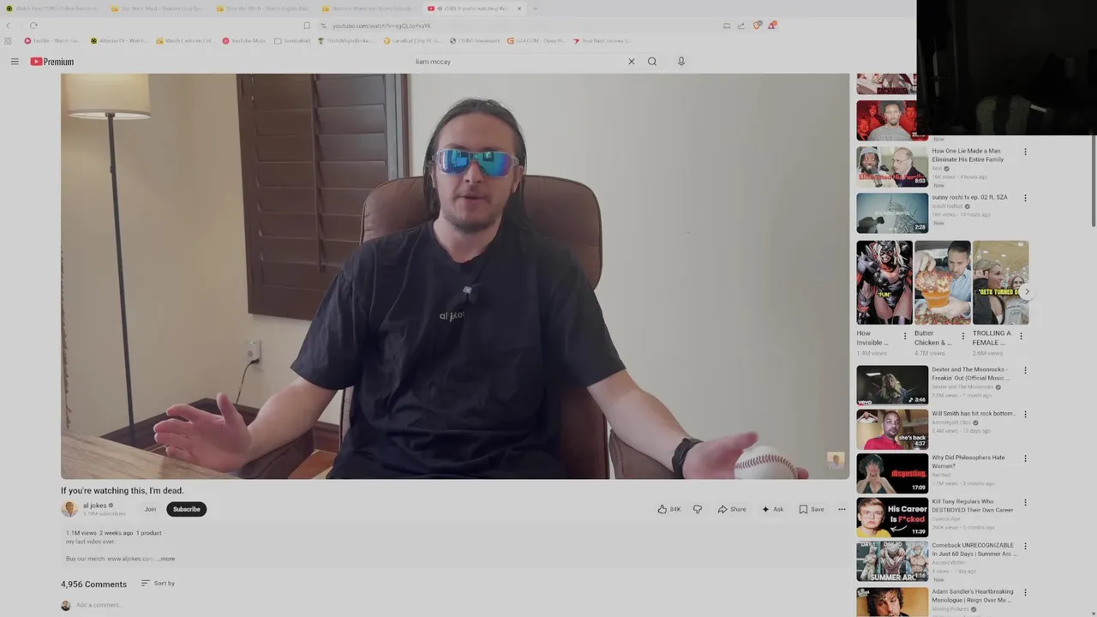Go back in browser history

coord(9,26)
